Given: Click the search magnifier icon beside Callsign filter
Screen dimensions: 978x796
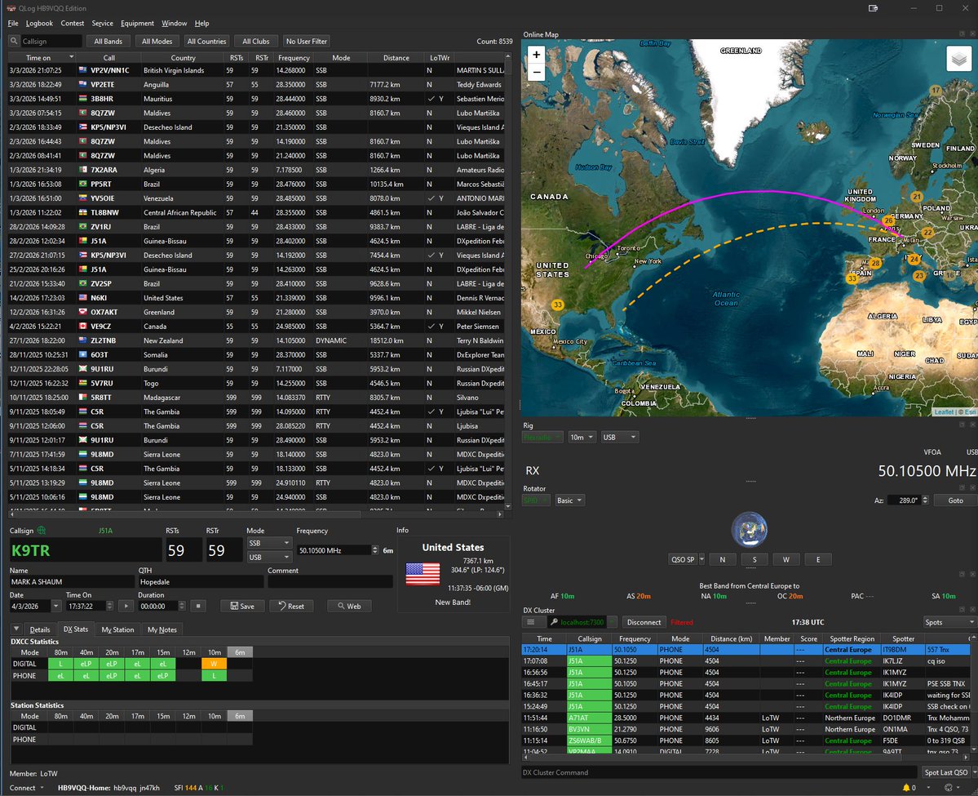Looking at the screenshot, I should coord(14,41).
